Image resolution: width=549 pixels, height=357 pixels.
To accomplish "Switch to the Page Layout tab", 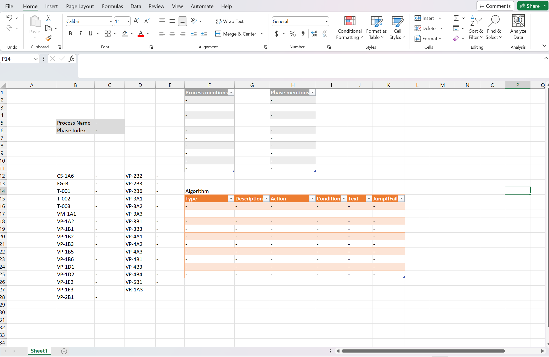I will coord(80,6).
